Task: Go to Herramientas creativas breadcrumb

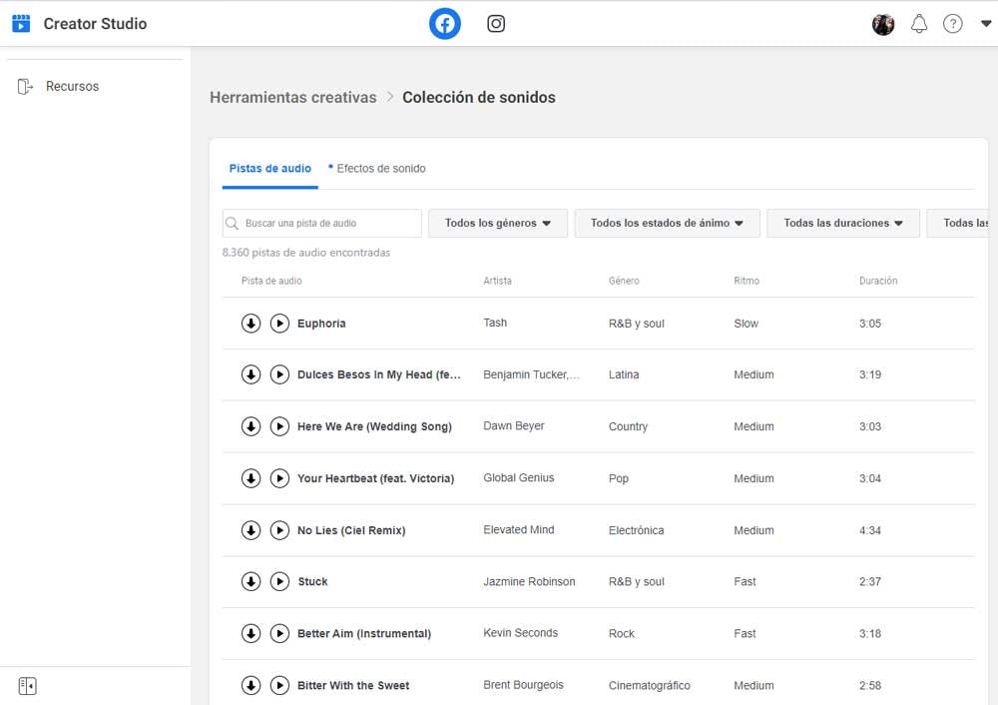Action: point(293,98)
